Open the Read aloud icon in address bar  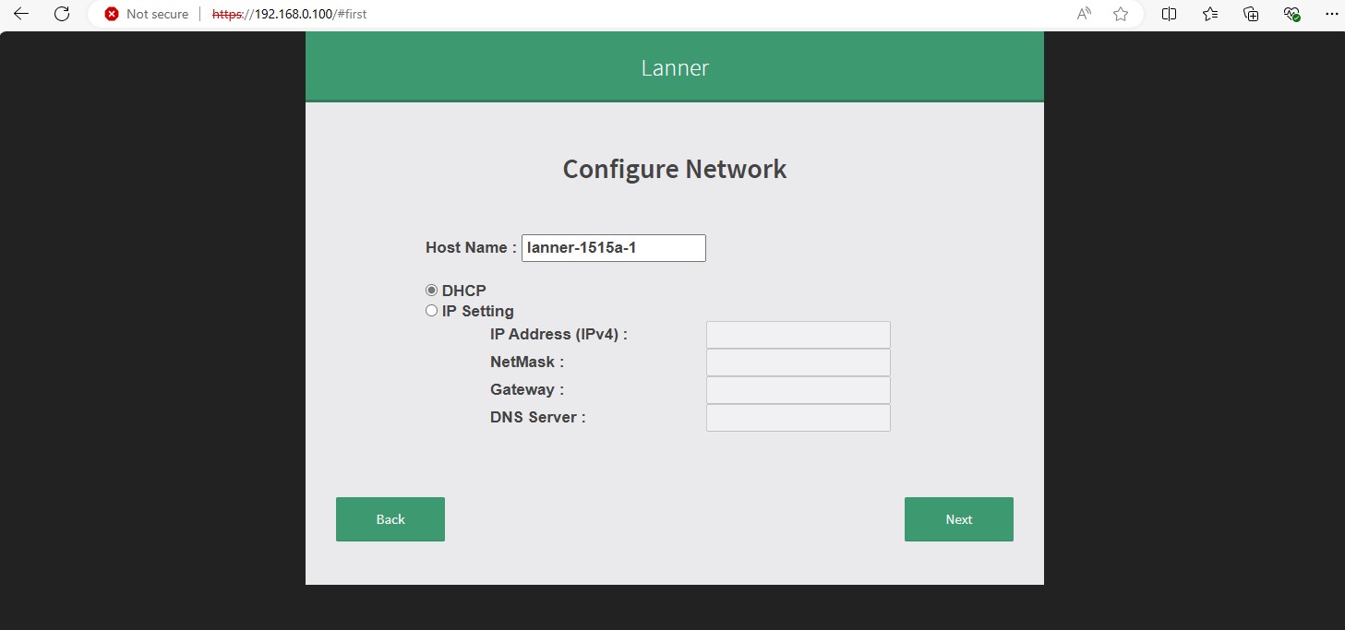tap(1084, 14)
